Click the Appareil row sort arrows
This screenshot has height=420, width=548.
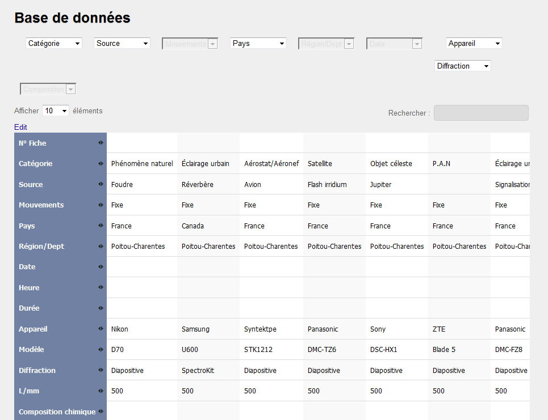(101, 329)
